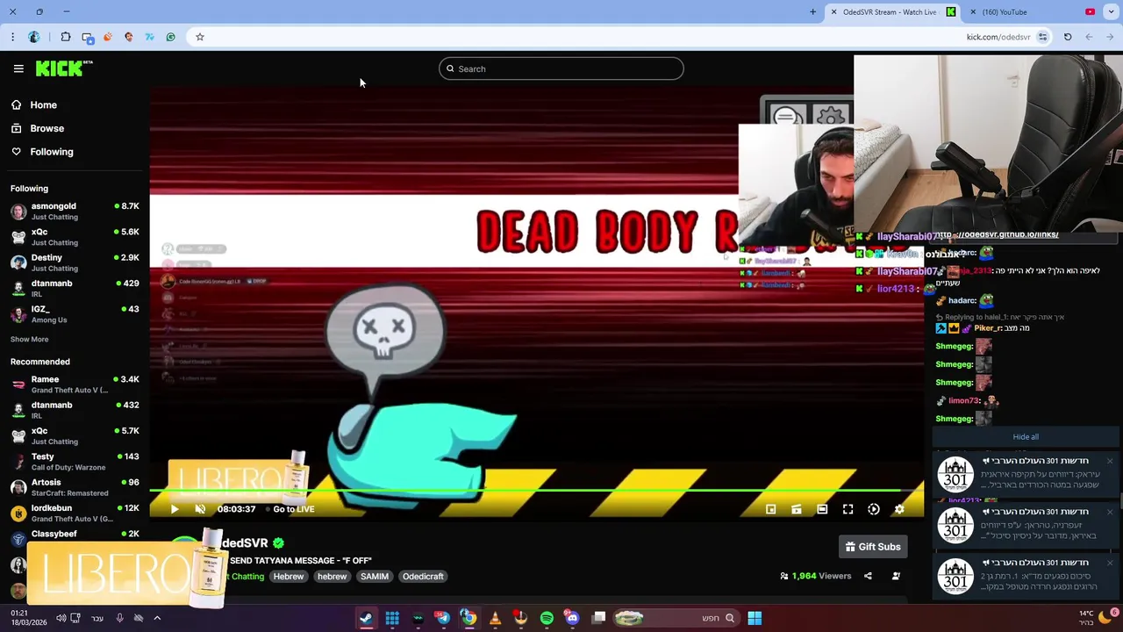
Task: Enable mini player mode in video controls
Action: pyautogui.click(x=770, y=509)
